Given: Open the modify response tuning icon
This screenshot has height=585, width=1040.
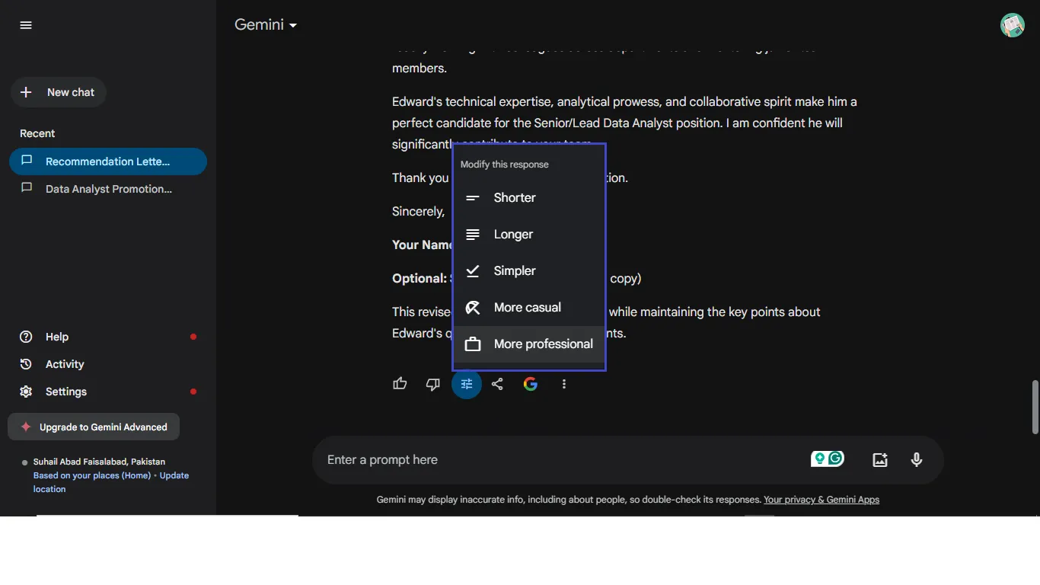Looking at the screenshot, I should point(467,383).
